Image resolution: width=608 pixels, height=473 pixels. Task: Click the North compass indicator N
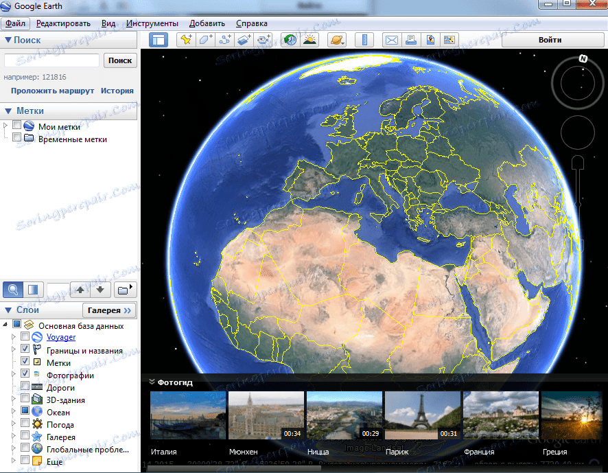(583, 58)
